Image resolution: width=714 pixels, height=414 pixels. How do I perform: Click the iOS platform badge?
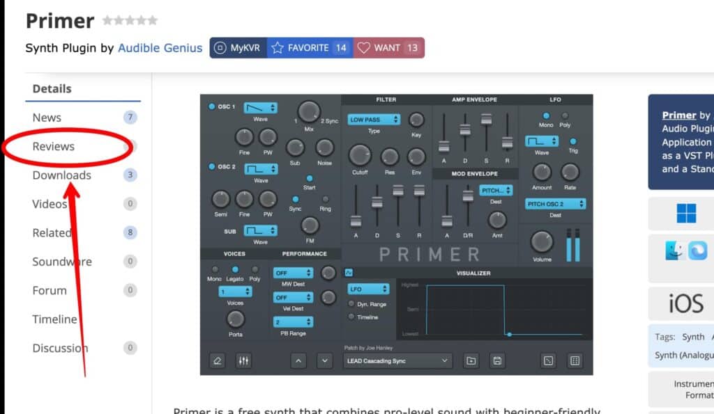coord(686,303)
